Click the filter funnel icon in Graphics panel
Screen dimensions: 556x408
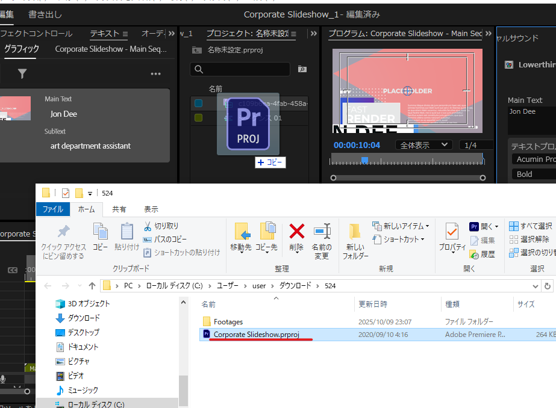pos(22,74)
